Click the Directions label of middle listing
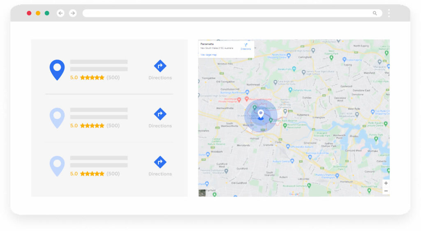 tap(160, 126)
